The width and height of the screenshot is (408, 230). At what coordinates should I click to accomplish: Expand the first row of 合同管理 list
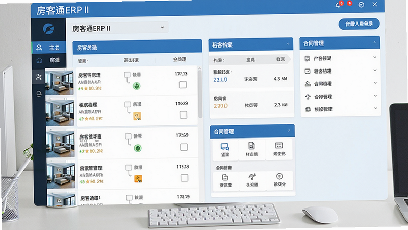375,57
